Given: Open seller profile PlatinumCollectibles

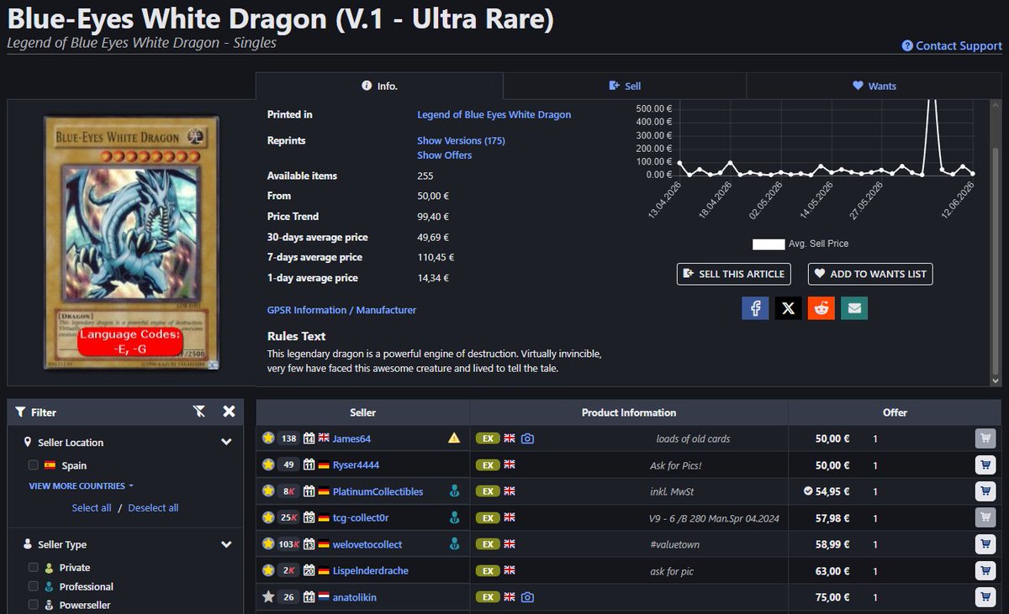Looking at the screenshot, I should coord(378,491).
